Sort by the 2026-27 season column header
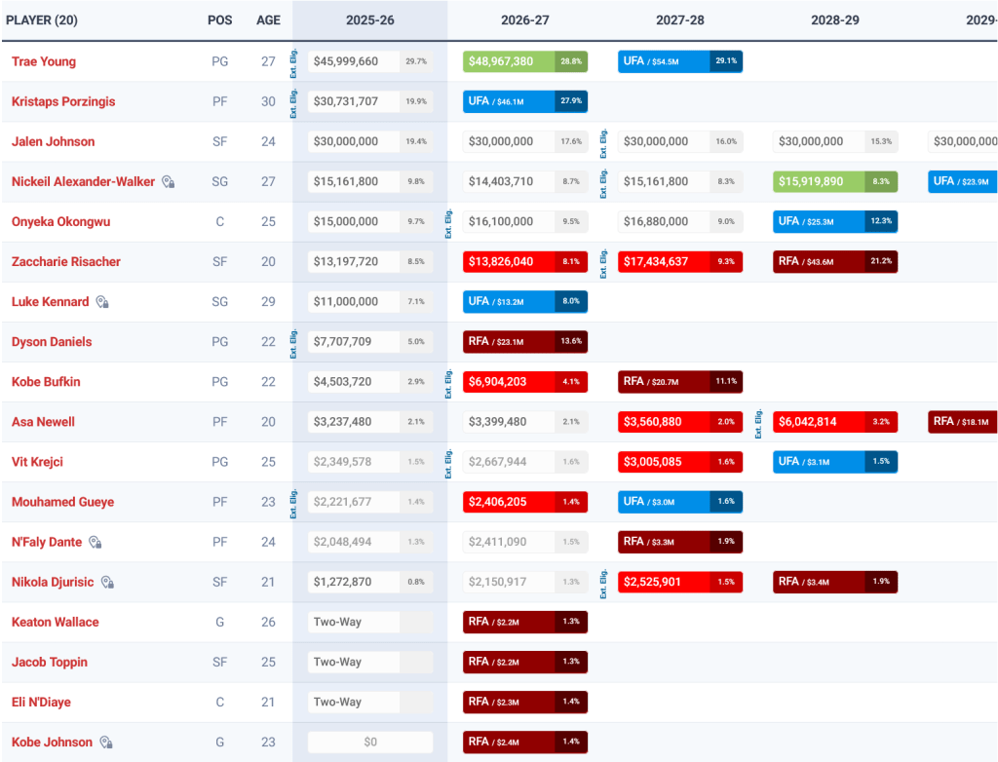The image size is (998, 762). 524,19
